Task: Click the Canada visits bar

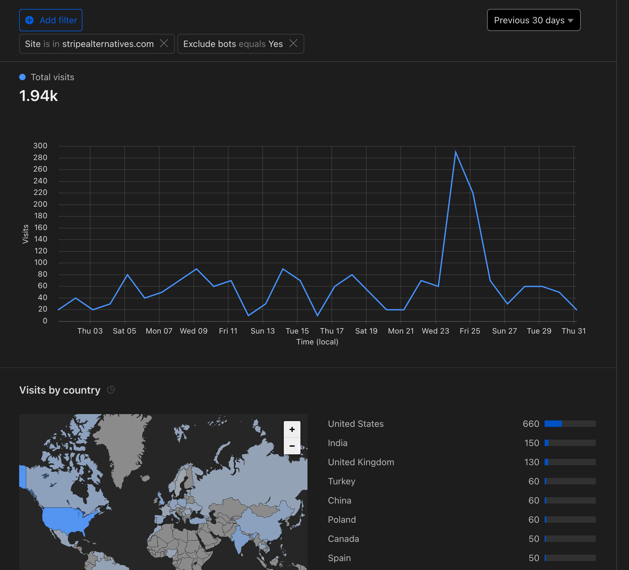Action: [x=570, y=539]
